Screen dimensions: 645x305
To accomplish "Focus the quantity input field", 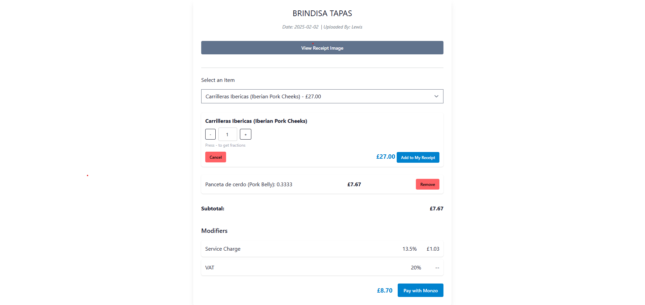I will [x=227, y=135].
